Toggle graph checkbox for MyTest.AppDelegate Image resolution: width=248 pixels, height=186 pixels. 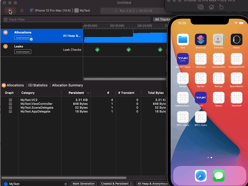(x=10, y=111)
